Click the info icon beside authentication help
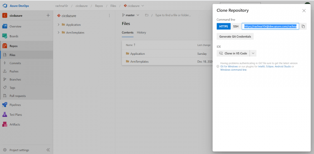This screenshot has width=314, height=154. point(218,67)
